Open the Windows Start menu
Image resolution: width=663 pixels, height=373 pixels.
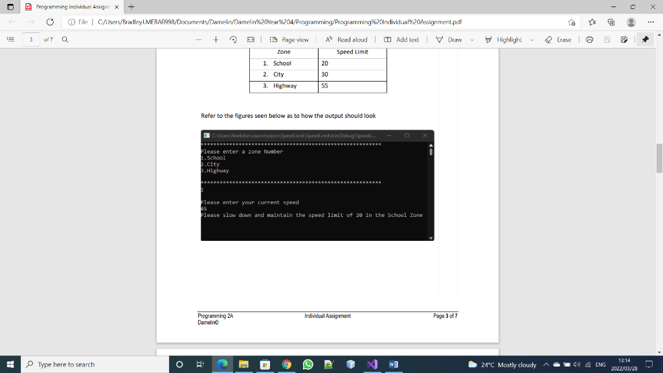[x=10, y=364]
